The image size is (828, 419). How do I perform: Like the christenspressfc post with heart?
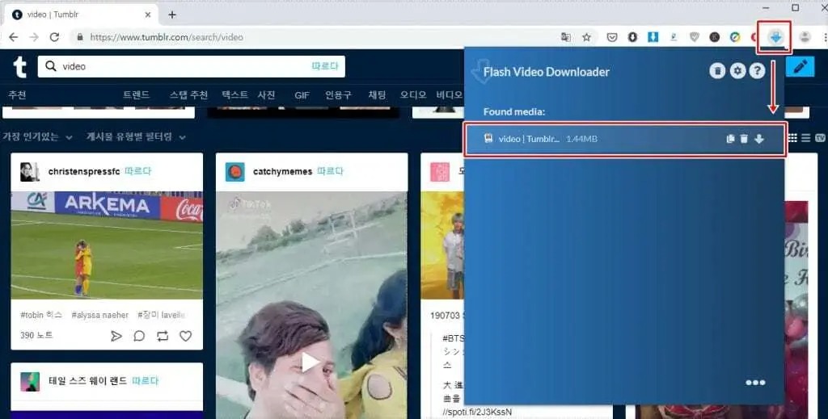coord(185,336)
